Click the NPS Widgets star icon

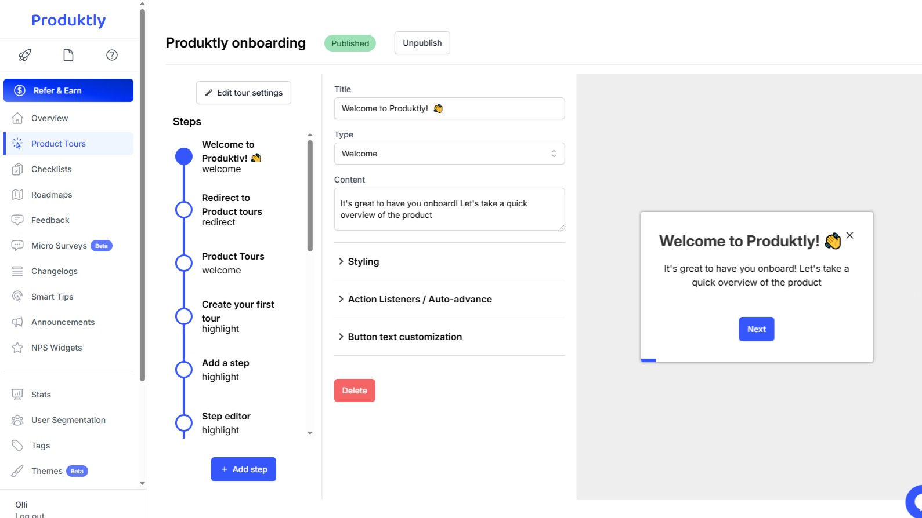17,348
